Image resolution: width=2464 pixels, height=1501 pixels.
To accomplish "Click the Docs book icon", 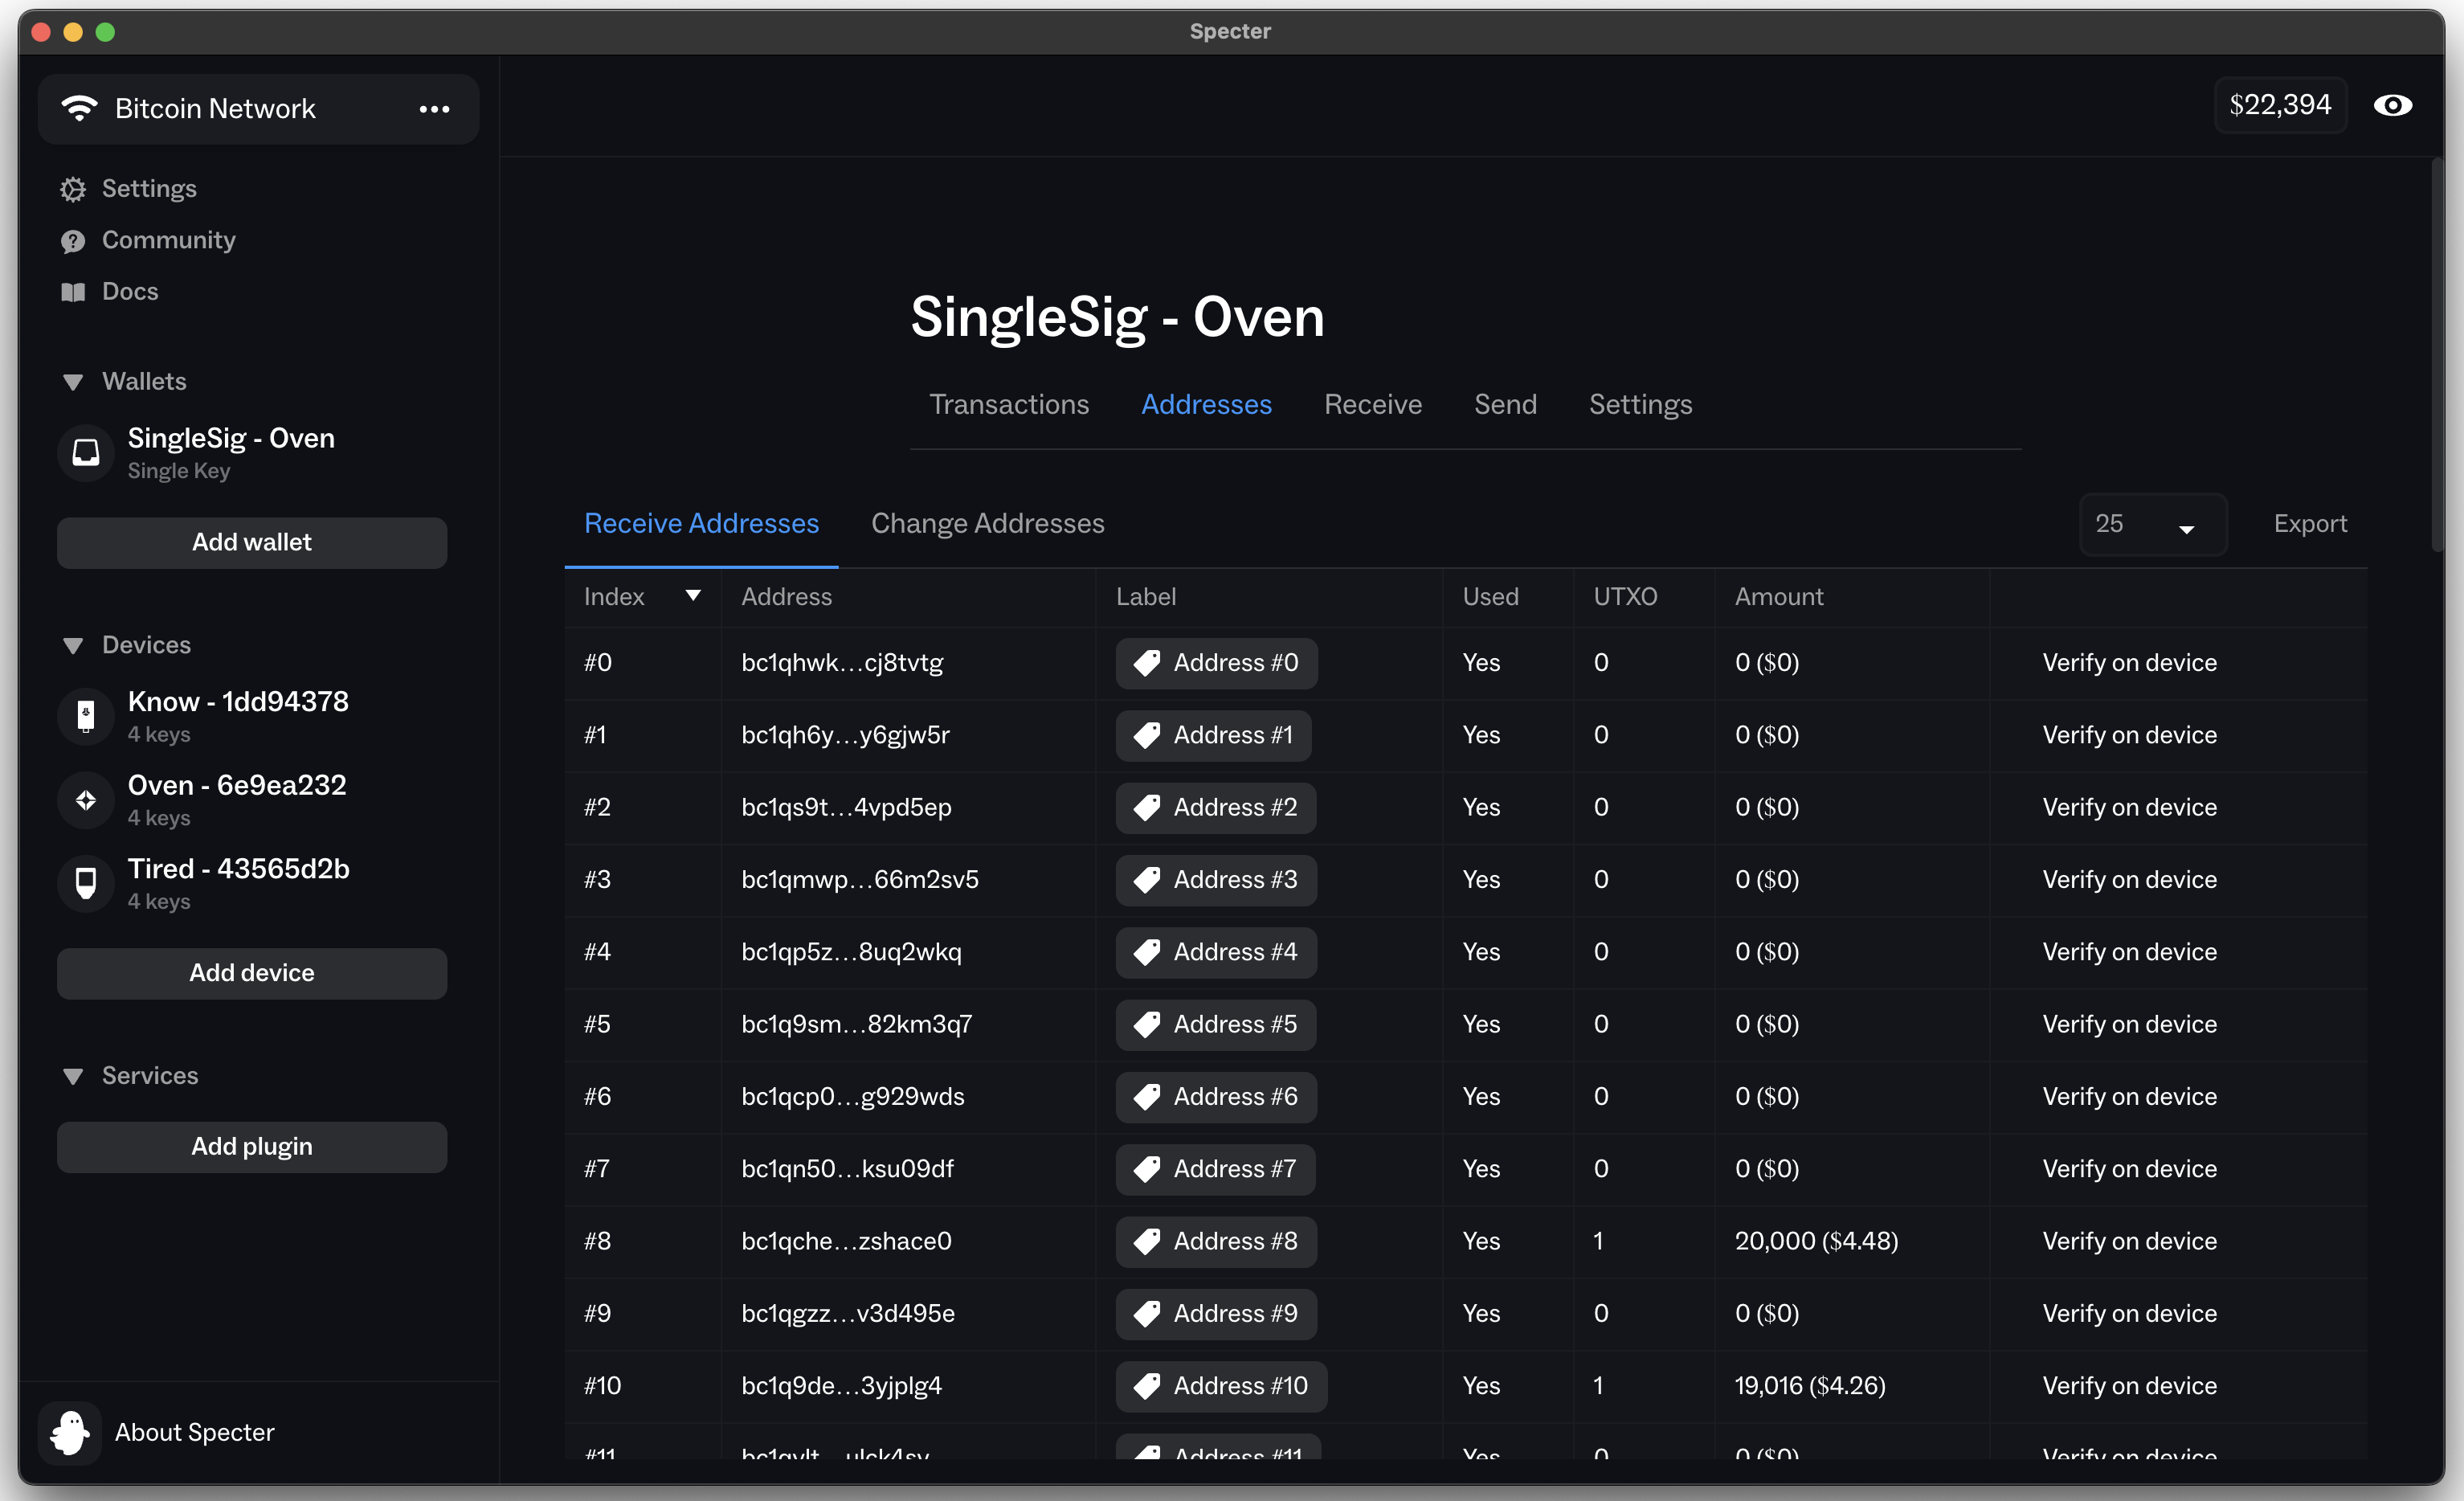I will point(73,292).
